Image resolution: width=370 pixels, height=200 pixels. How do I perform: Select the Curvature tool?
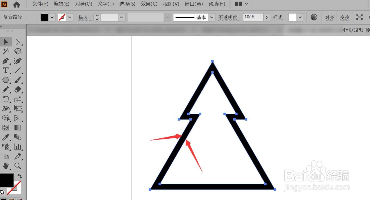coord(18,61)
